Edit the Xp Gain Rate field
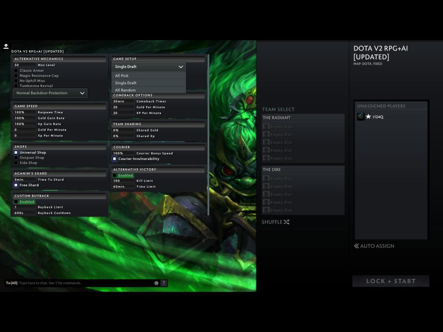443x332 pixels. coord(24,124)
